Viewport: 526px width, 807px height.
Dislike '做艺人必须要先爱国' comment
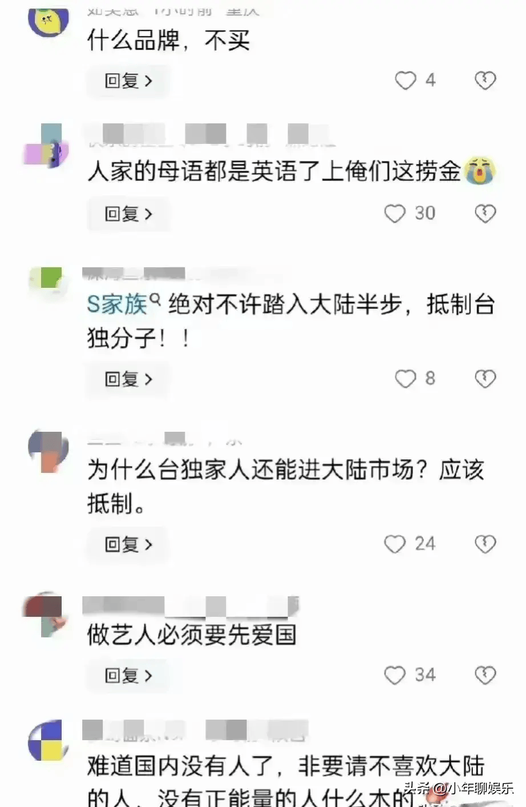click(485, 676)
